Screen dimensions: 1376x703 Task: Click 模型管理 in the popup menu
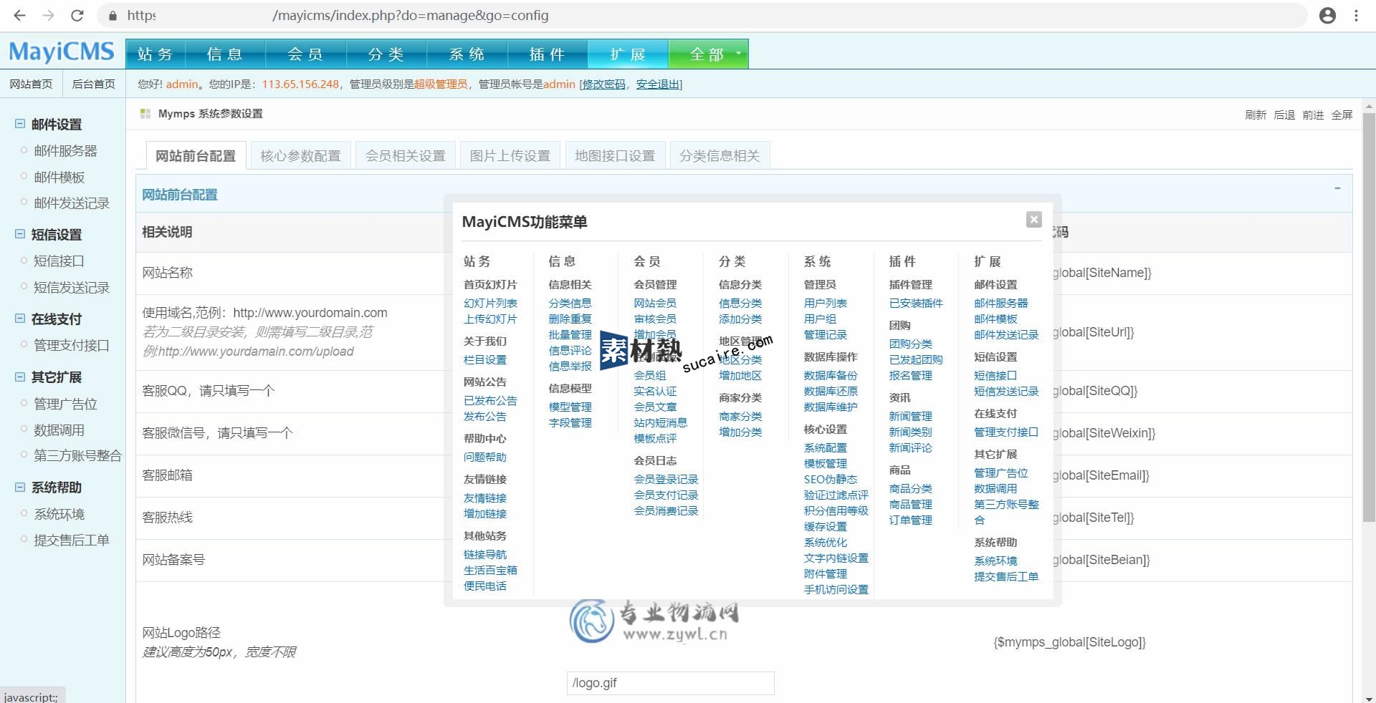[x=570, y=407]
